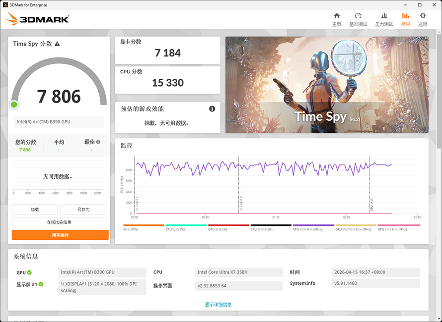
Task: Toggle the teal CPU 温度 legend
Action: click(186, 227)
